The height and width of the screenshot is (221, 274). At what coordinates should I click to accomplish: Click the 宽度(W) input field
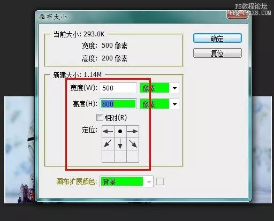pyautogui.click(x=118, y=88)
